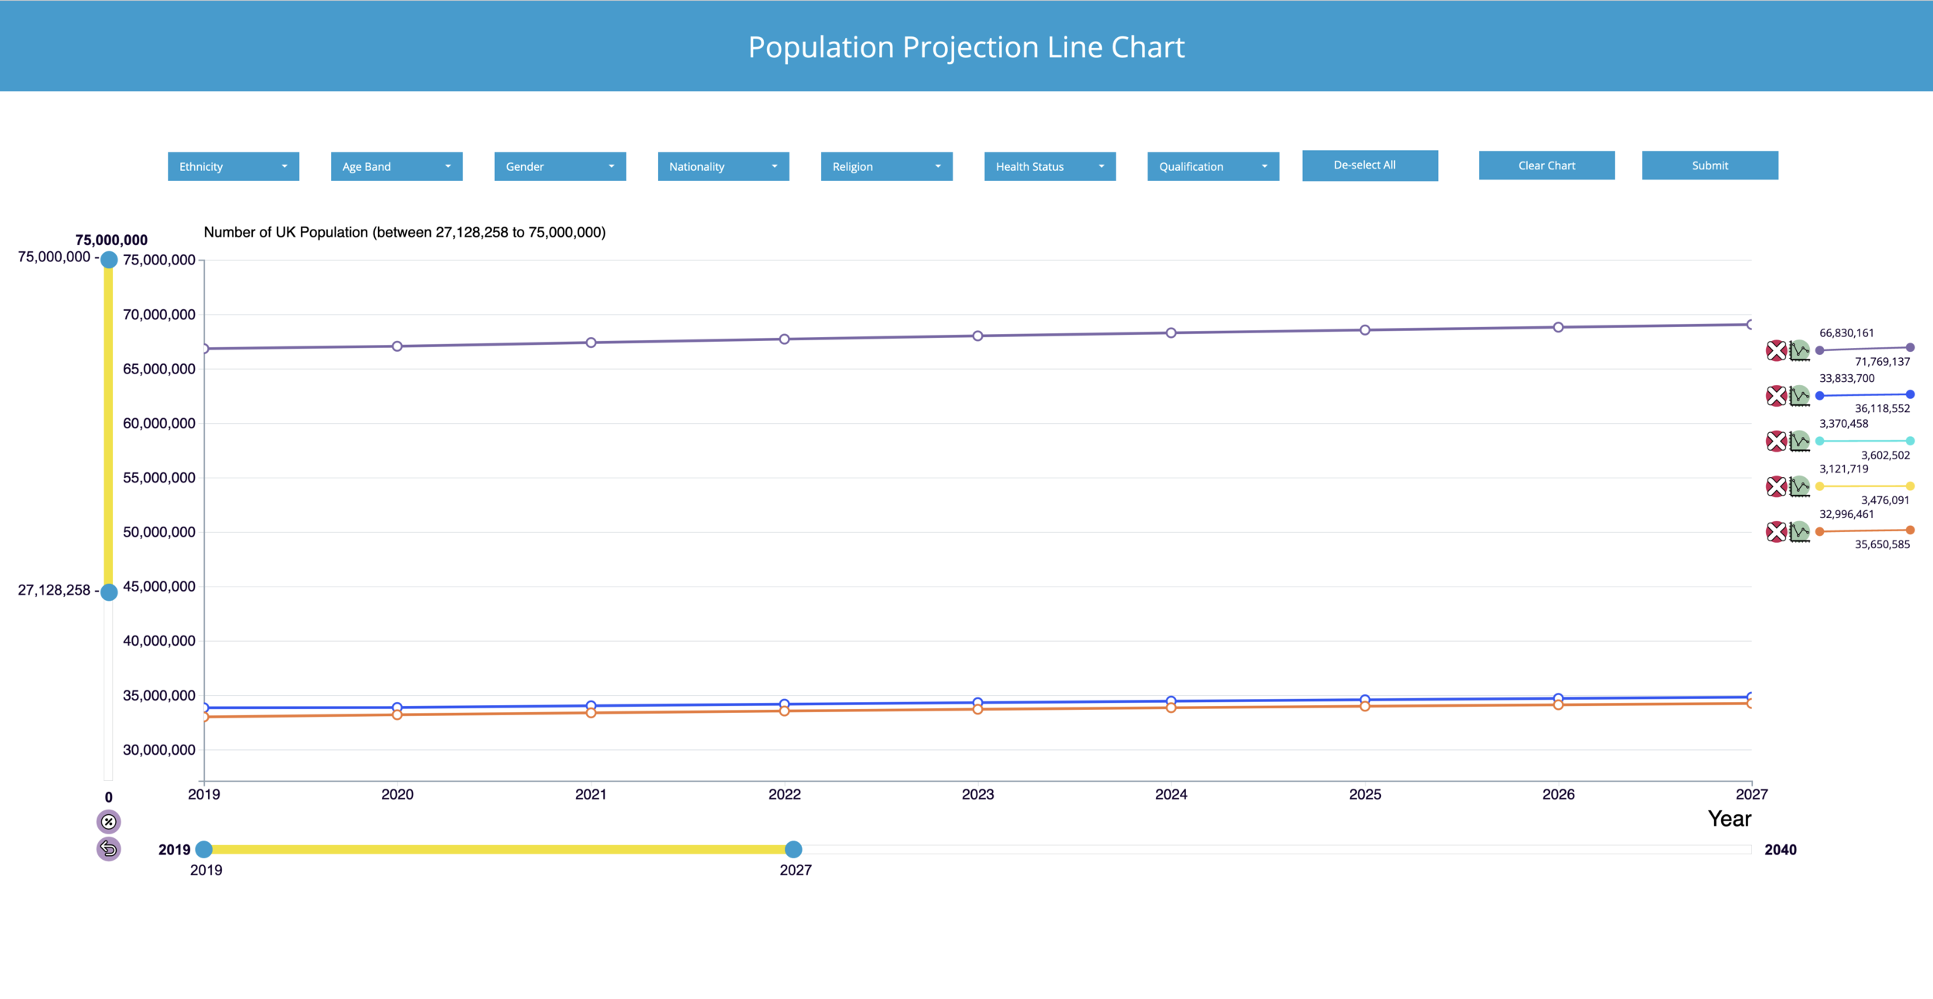1933x999 pixels.
Task: Click the purple line's 2023 data point
Action: coord(978,336)
